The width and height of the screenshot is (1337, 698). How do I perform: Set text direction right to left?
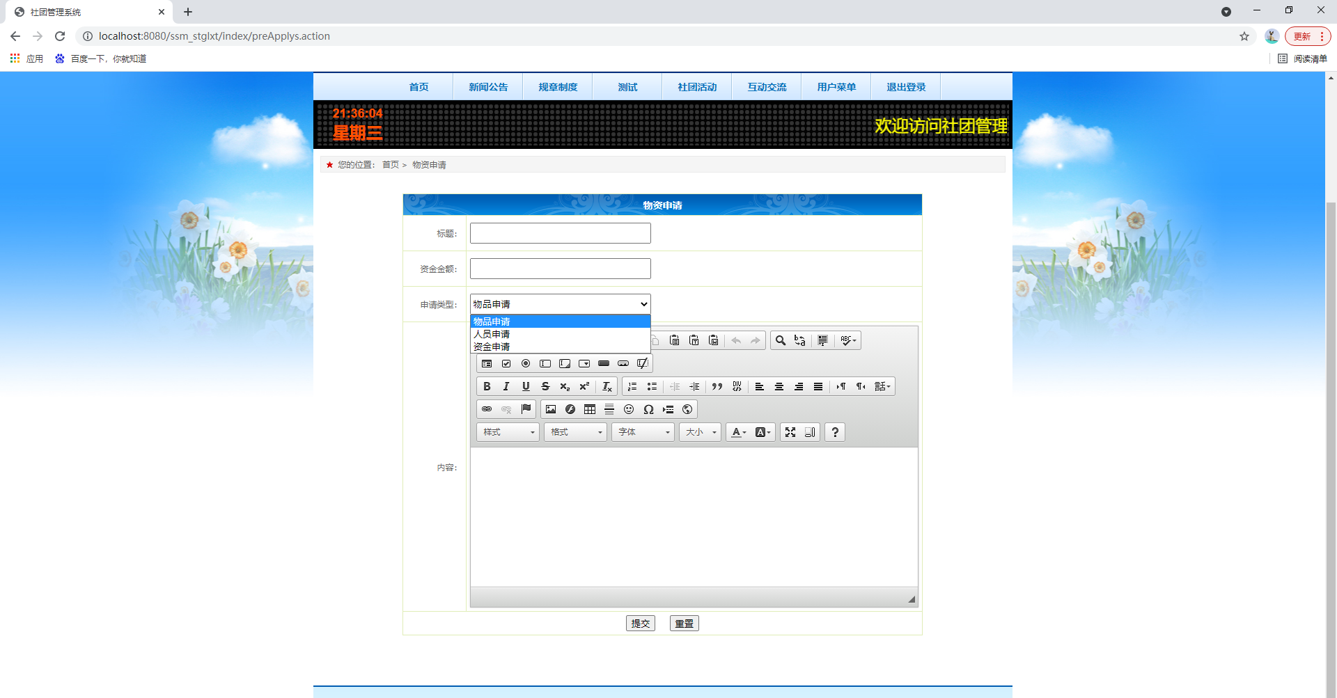[x=861, y=386]
